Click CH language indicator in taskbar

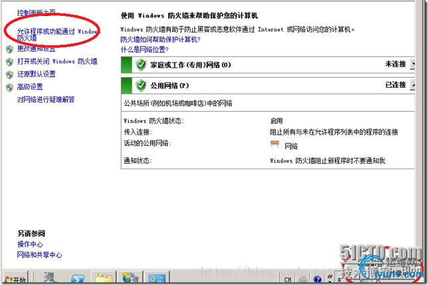288,280
